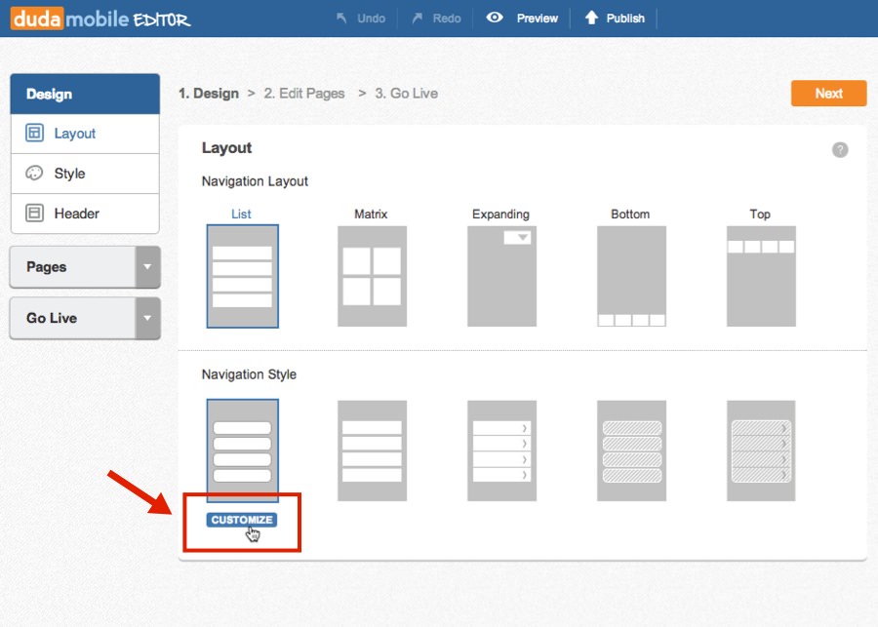The image size is (878, 627).
Task: Go to step 2. Edit Pages
Action: coord(304,94)
